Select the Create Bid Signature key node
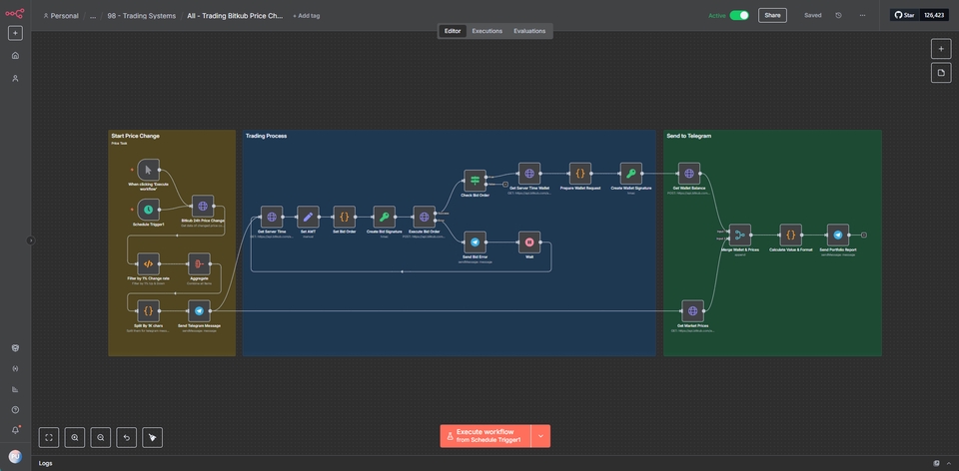Screen dimensions: 959x471 tap(385, 217)
